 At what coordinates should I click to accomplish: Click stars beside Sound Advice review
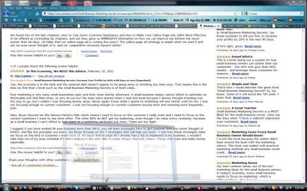224,57
